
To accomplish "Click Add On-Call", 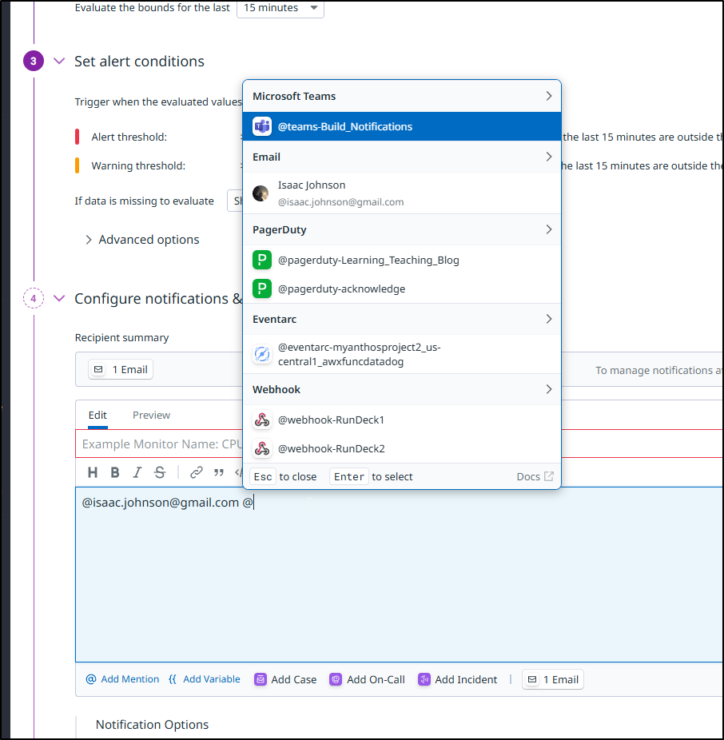I will 367,679.
